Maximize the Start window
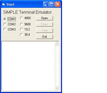The width and height of the screenshot is (107, 93). (52, 4)
